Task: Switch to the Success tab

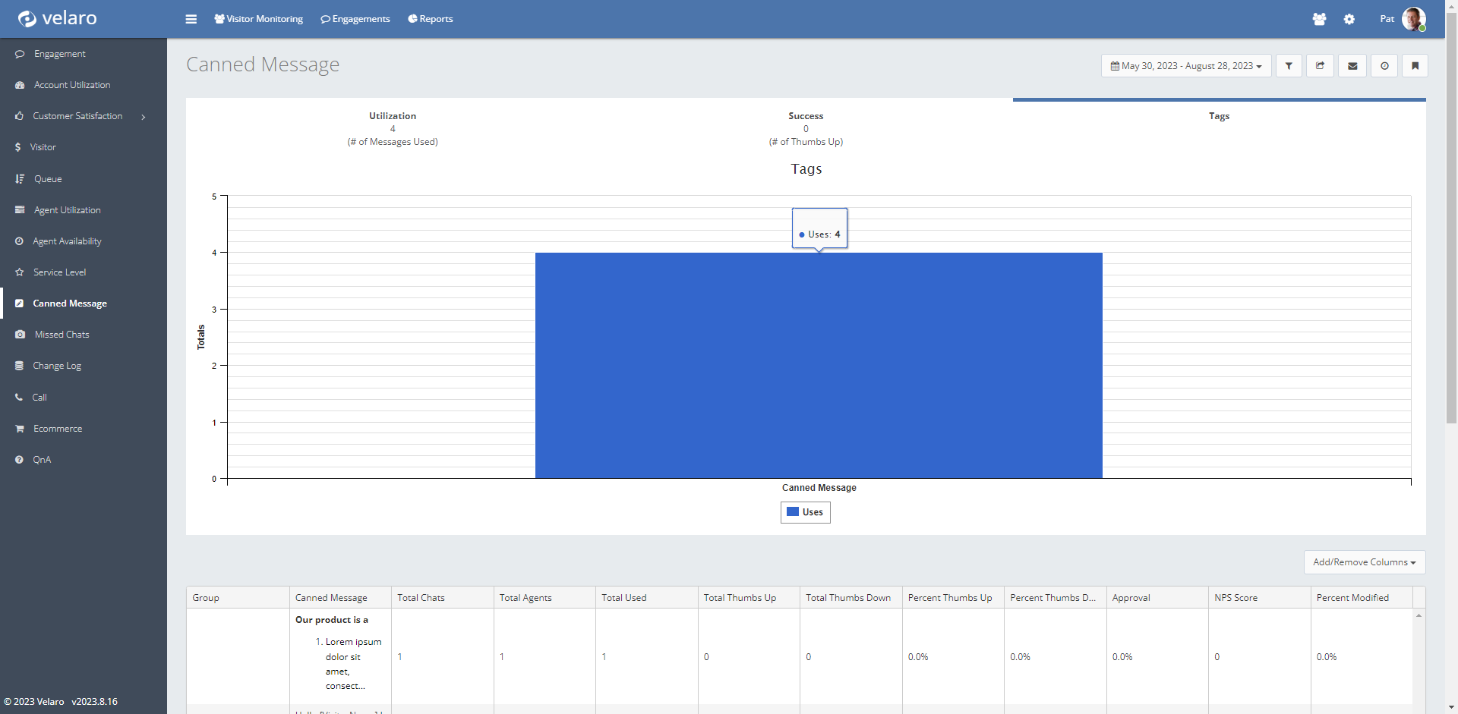Action: coord(806,128)
